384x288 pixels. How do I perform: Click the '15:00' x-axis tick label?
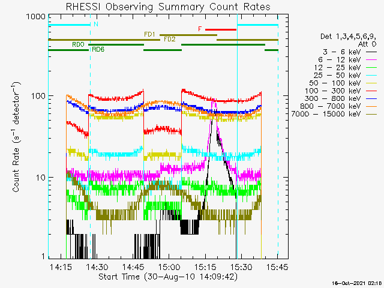click(169, 266)
